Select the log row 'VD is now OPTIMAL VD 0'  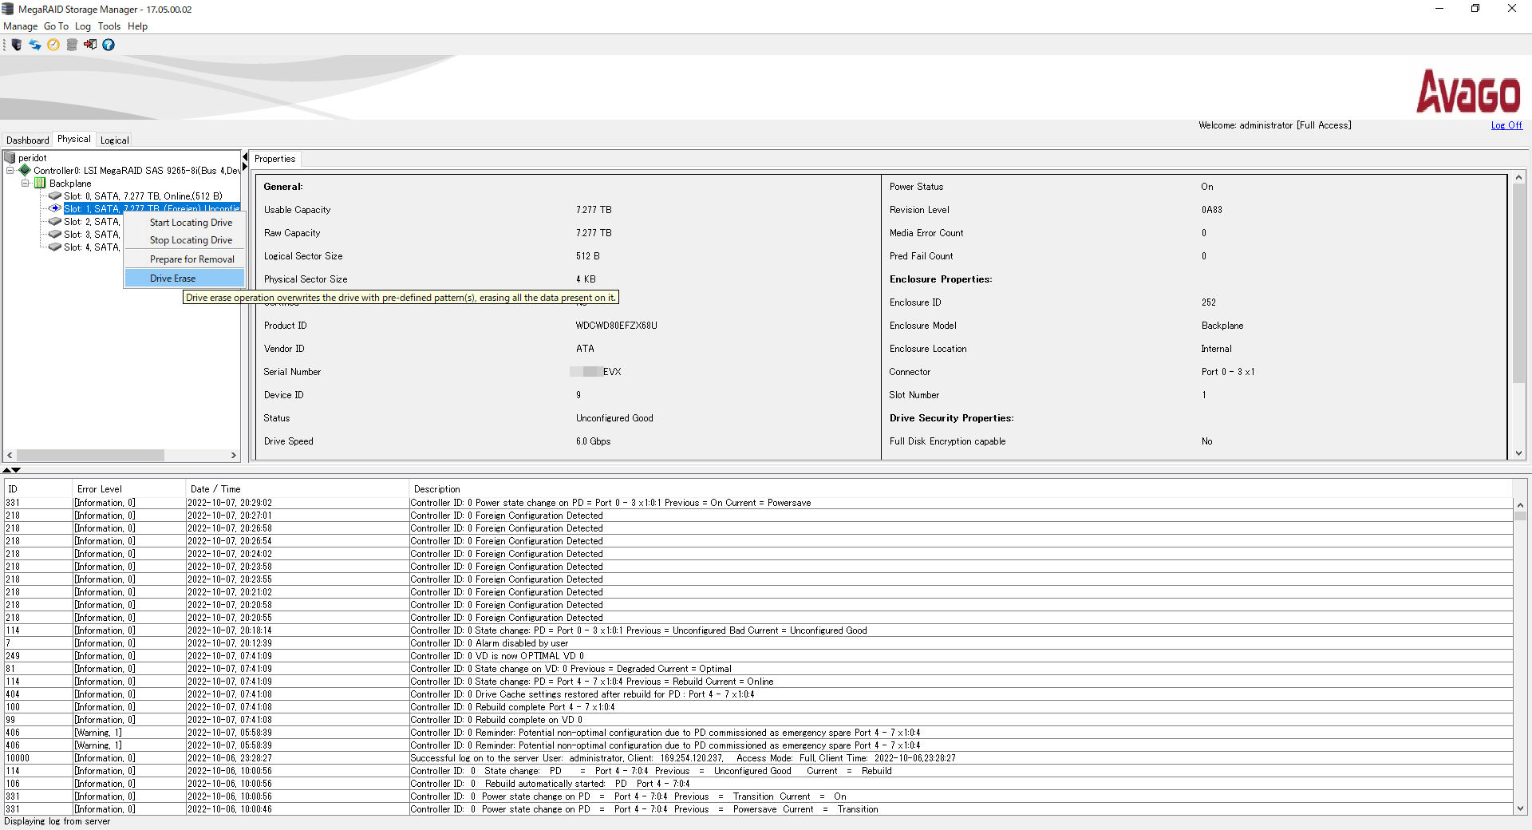click(758, 656)
